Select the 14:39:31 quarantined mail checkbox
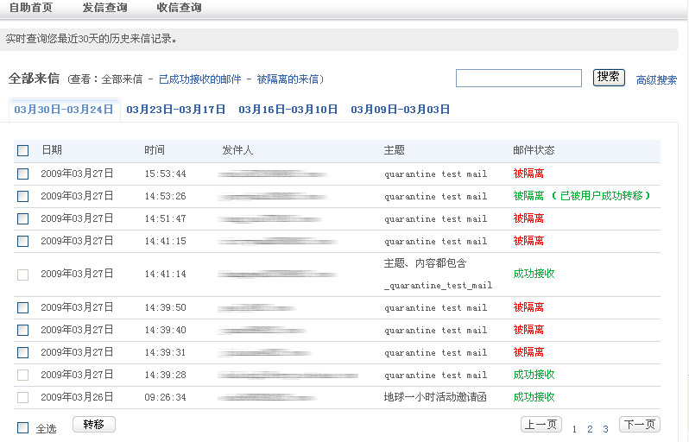 [23, 353]
